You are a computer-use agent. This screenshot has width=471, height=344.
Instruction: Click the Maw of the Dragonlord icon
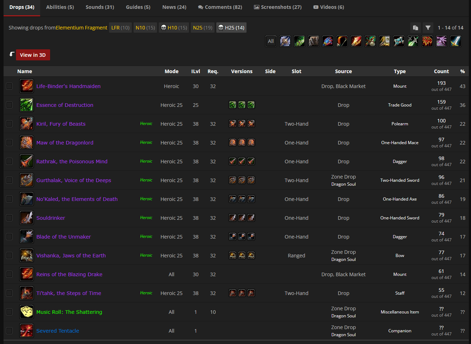pyautogui.click(x=27, y=142)
